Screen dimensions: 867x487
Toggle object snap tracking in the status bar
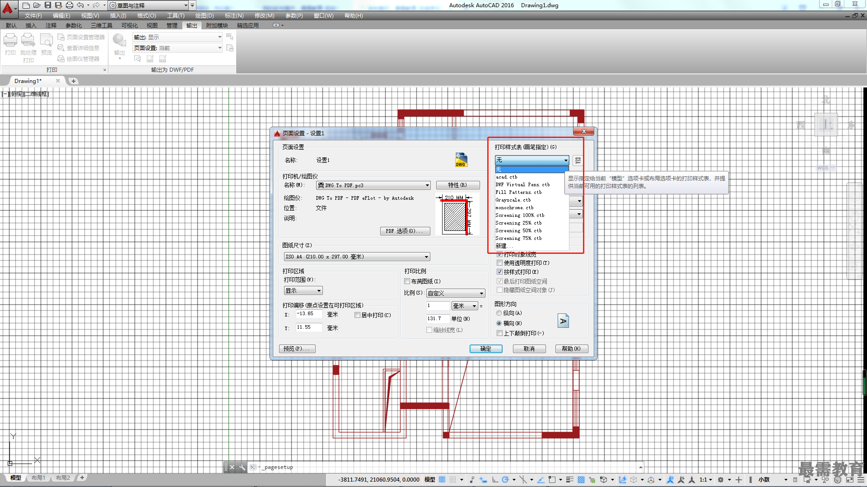[541, 480]
